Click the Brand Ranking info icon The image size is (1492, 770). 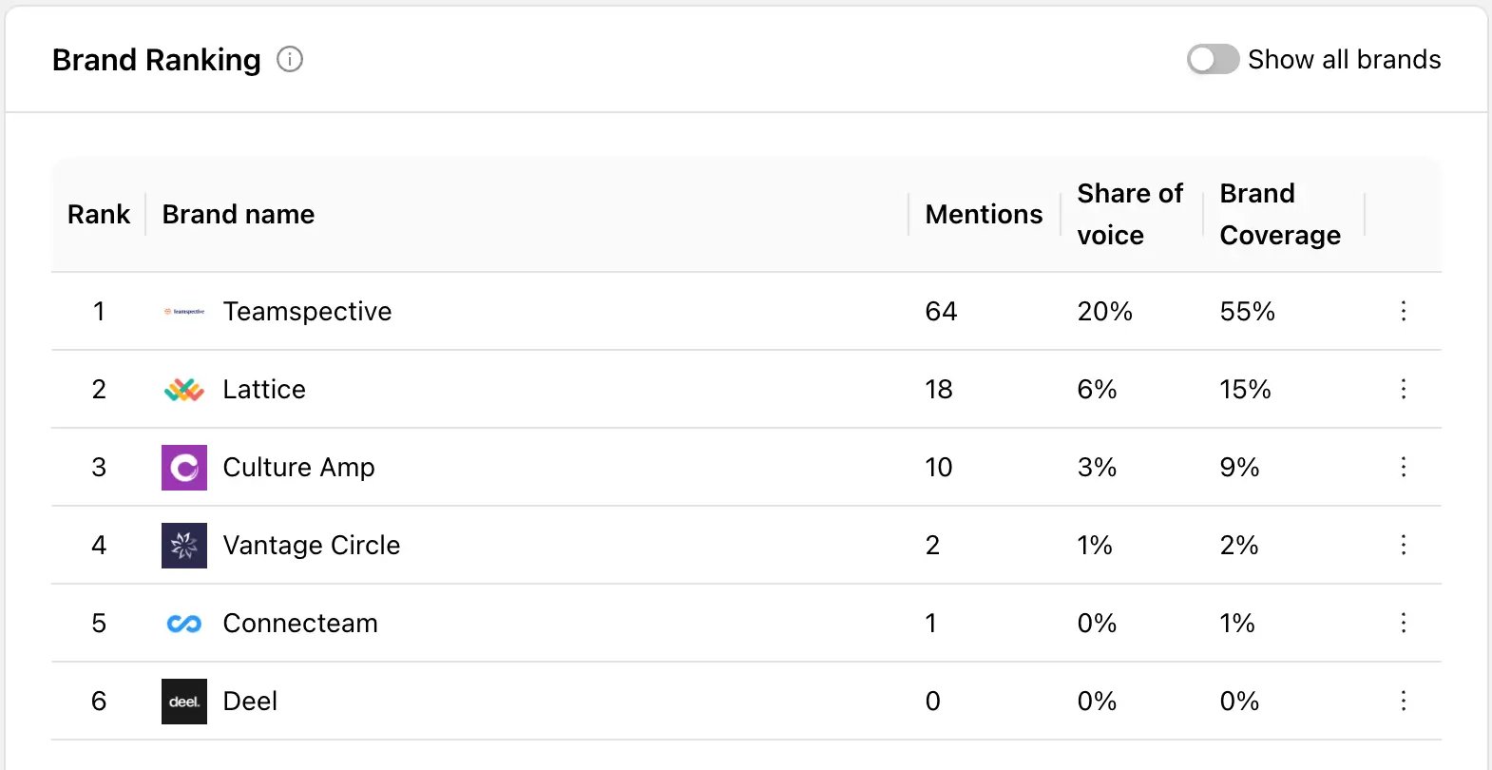click(x=290, y=60)
